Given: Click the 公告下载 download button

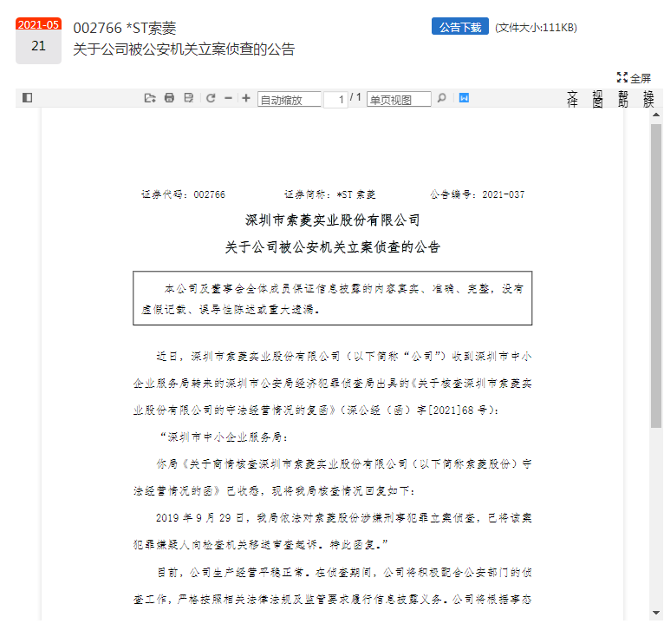Looking at the screenshot, I should point(460,27).
